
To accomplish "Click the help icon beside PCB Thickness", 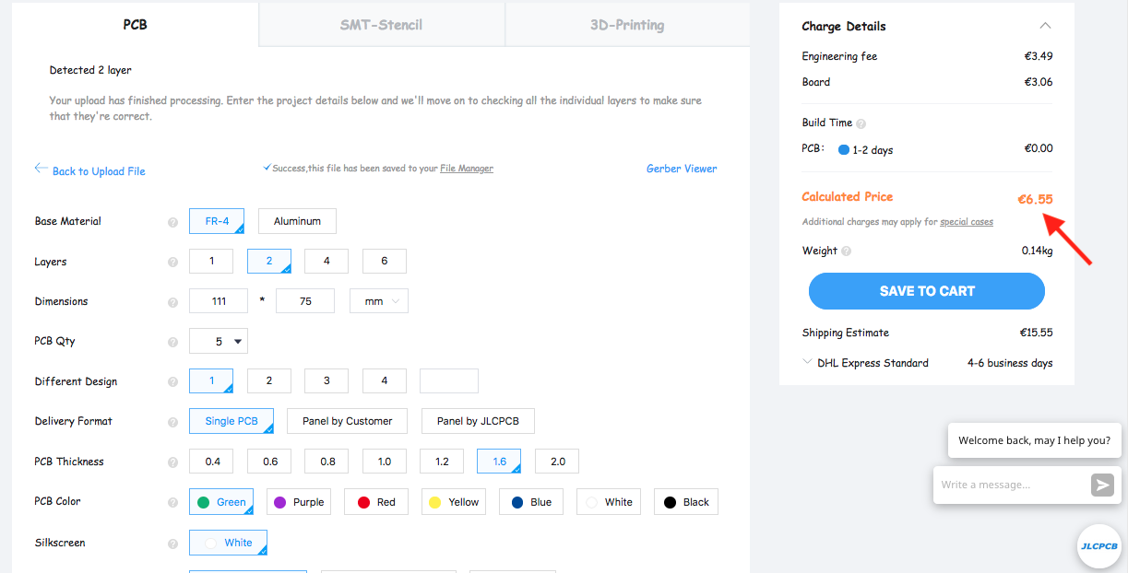I will [x=172, y=462].
